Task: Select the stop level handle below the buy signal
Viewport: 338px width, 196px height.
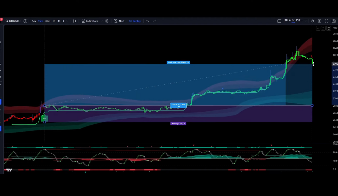Action: click(x=45, y=122)
